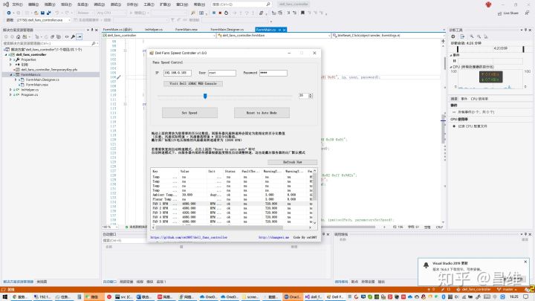Expand the Properties node in Solution Explorer

10,59
